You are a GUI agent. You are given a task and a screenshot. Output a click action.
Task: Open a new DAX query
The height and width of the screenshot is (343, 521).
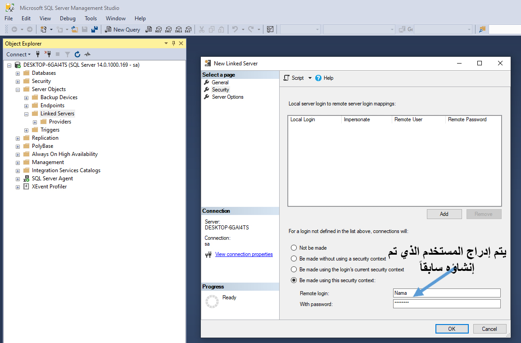[x=188, y=30]
